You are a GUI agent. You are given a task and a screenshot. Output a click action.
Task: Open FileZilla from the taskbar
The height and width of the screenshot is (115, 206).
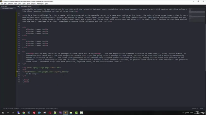pos(34,113)
